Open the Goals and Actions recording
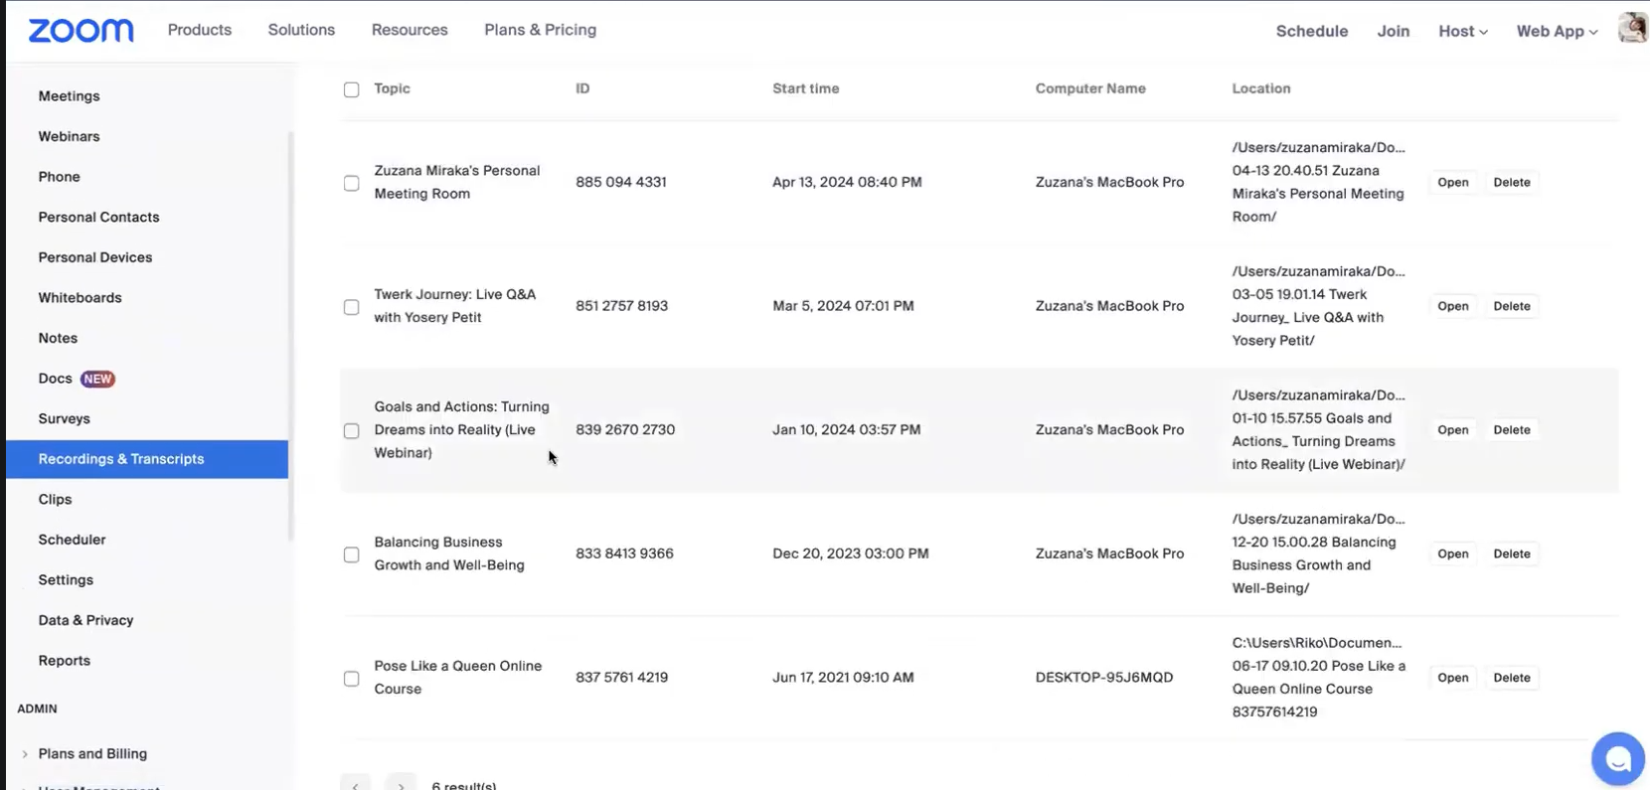 coord(1452,430)
